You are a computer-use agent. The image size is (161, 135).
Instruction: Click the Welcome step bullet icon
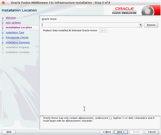[x=3, y=18]
